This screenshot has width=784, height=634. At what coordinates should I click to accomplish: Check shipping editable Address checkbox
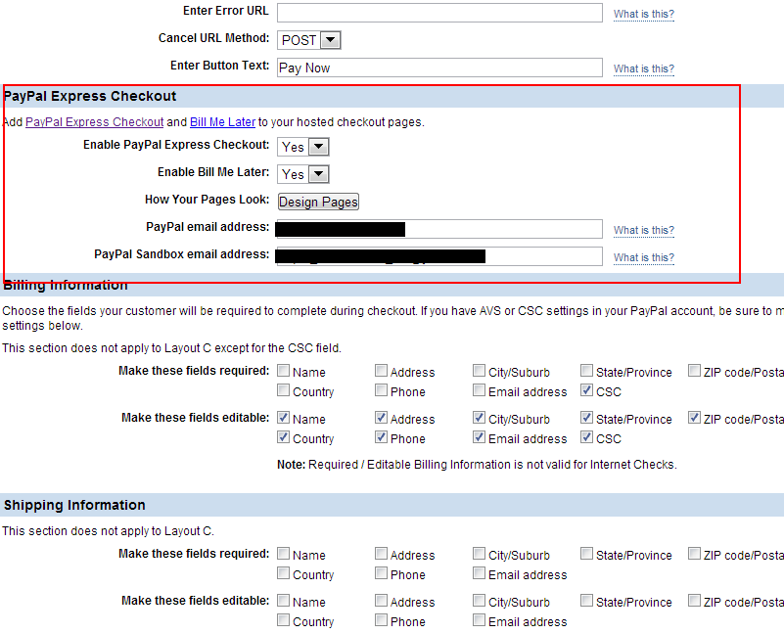(381, 601)
